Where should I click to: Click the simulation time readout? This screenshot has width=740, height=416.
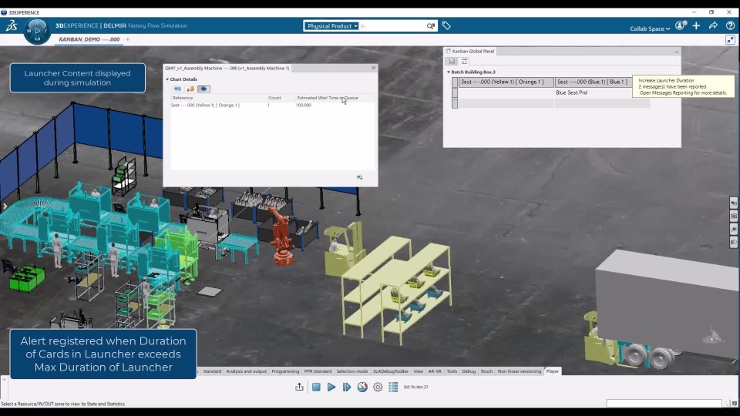point(415,387)
